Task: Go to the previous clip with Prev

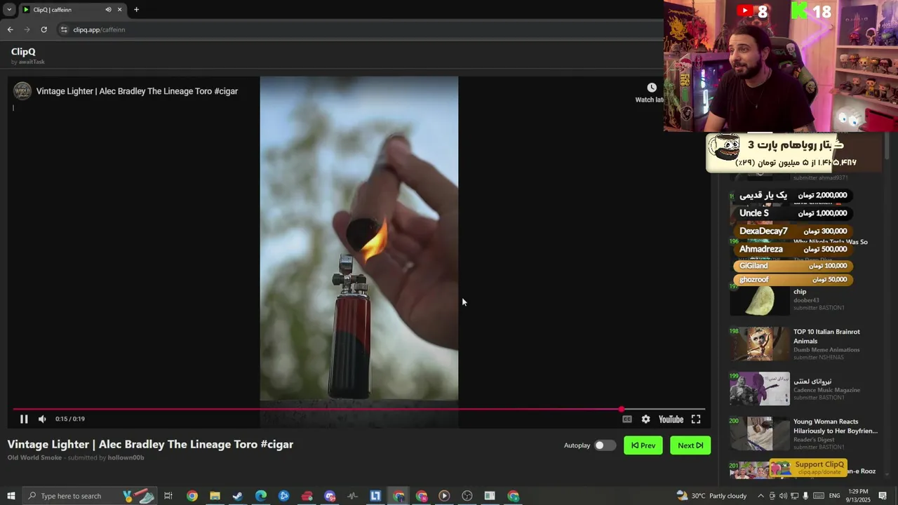Action: [x=643, y=445]
